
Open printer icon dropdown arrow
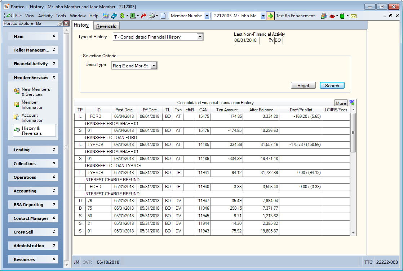point(157,16)
